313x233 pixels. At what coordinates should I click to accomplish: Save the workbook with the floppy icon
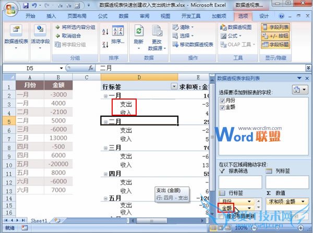tap(26, 5)
